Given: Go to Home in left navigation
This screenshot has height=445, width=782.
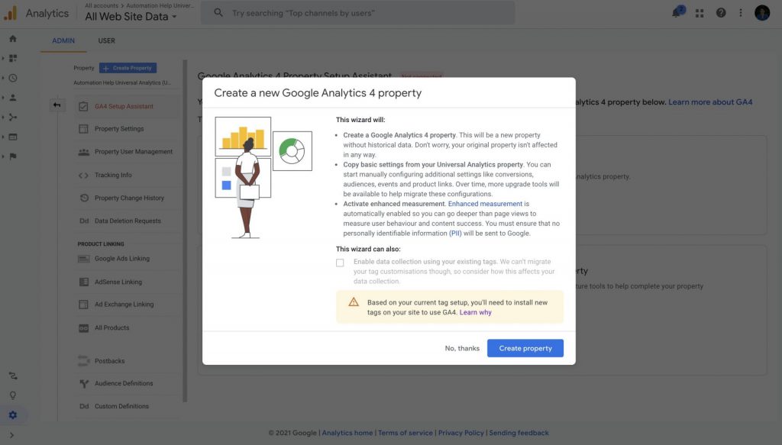Looking at the screenshot, I should coord(13,38).
